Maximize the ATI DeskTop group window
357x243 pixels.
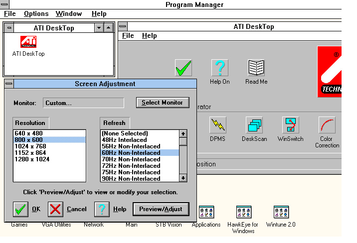coord(109,28)
